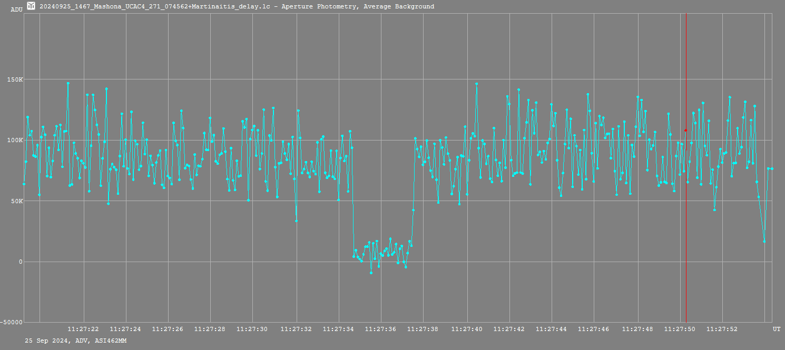
Task: Click the 11:27:52 time axis label
Action: [722, 329]
